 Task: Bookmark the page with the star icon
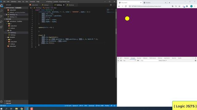pyautogui.click(x=179, y=6)
